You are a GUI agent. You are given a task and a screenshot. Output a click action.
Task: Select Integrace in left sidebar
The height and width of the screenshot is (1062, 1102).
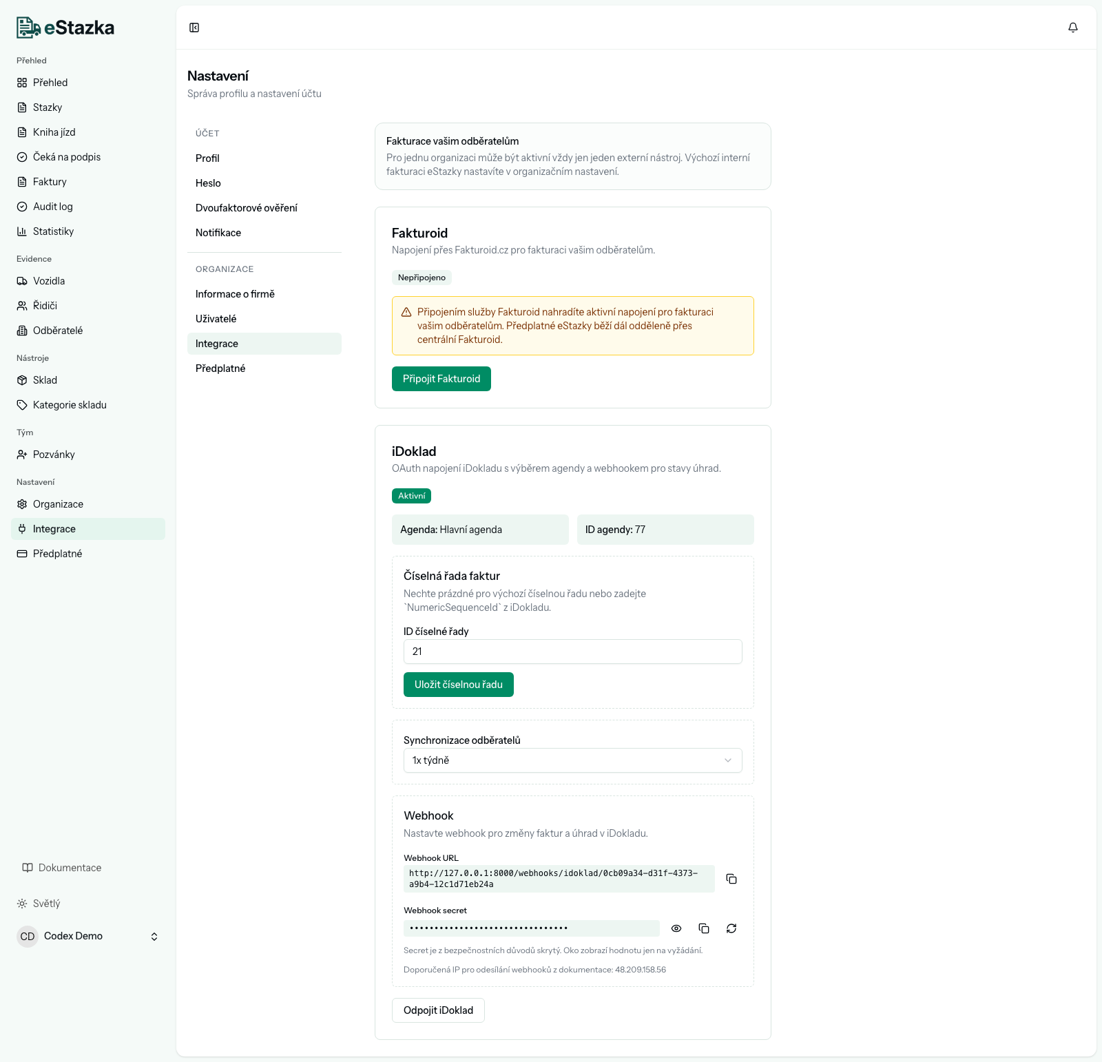(x=88, y=529)
